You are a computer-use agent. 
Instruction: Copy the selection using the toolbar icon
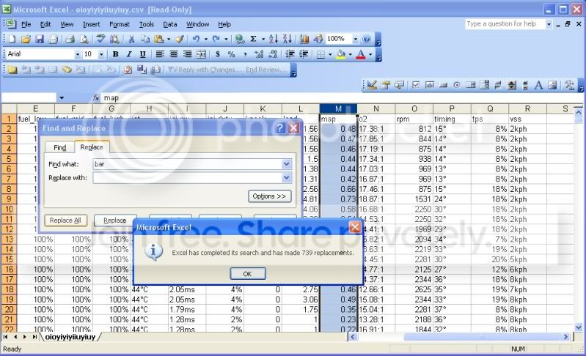[145, 39]
